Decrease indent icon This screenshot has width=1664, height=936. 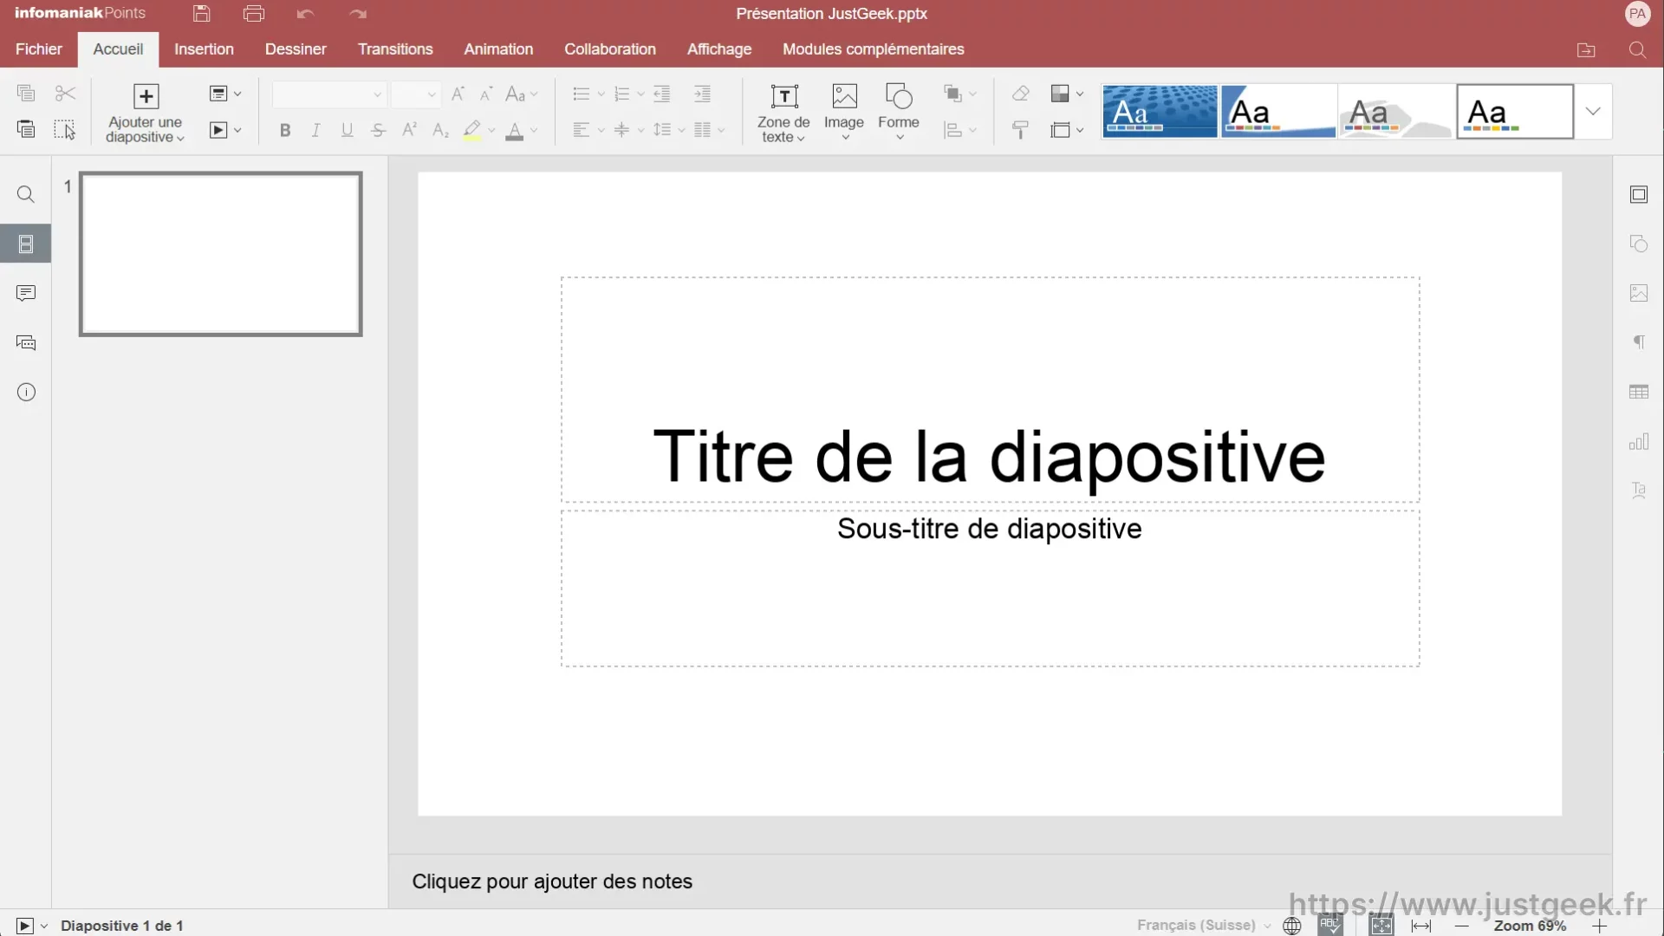coord(662,94)
